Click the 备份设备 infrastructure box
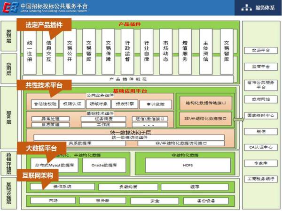The height and width of the screenshot is (211, 282). coord(206,201)
